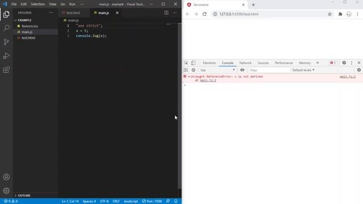
Task: Open the VS Code overflow menu ellipsis
Action: pyautogui.click(x=82, y=4)
